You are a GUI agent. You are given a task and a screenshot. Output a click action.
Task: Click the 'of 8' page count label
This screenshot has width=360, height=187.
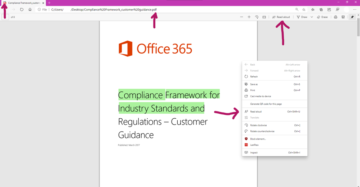[x=13, y=17]
